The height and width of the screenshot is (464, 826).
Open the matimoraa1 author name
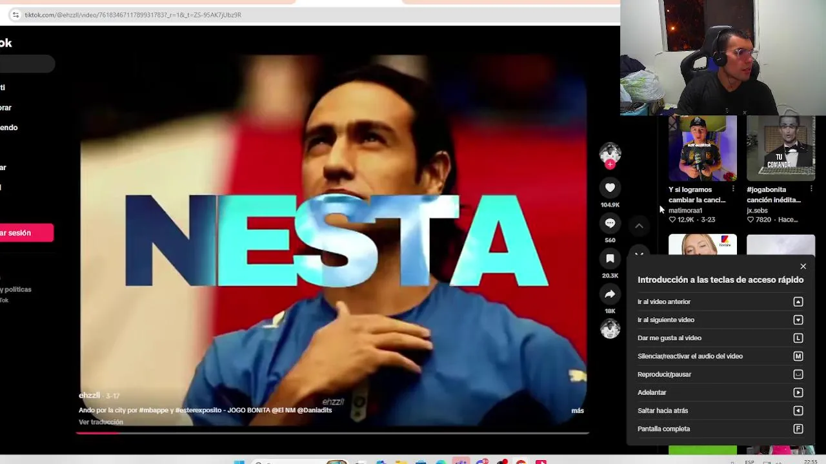[685, 210]
